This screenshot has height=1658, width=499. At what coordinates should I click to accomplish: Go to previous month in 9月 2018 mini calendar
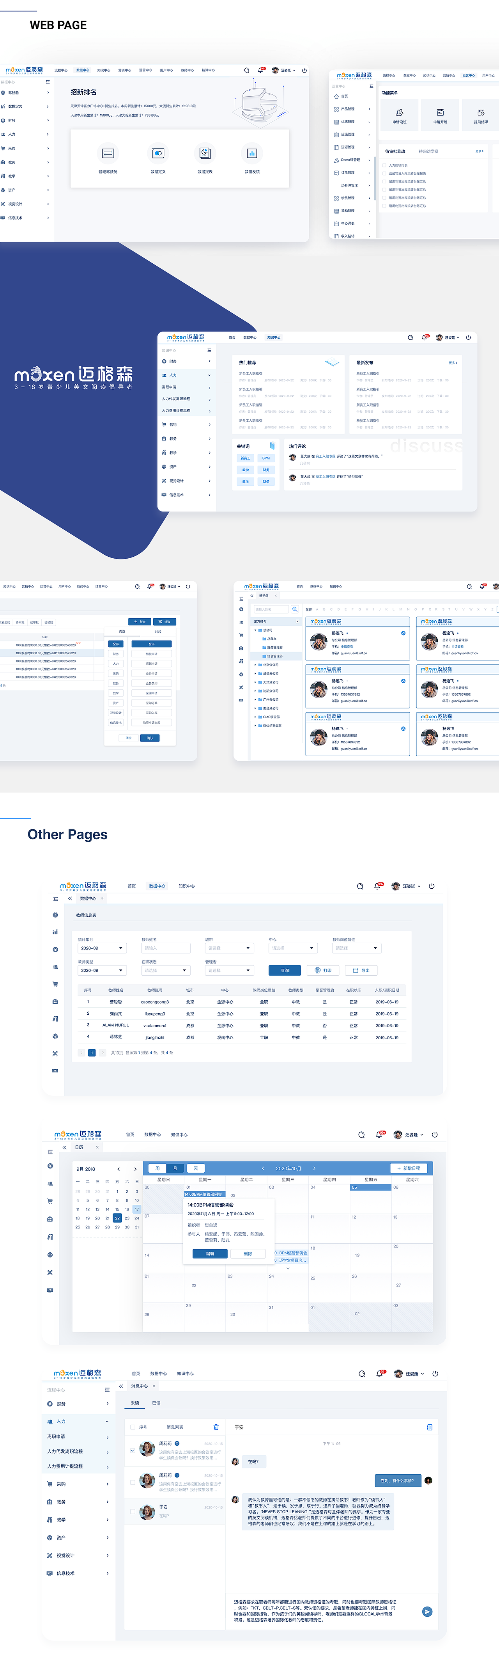[x=119, y=1169]
